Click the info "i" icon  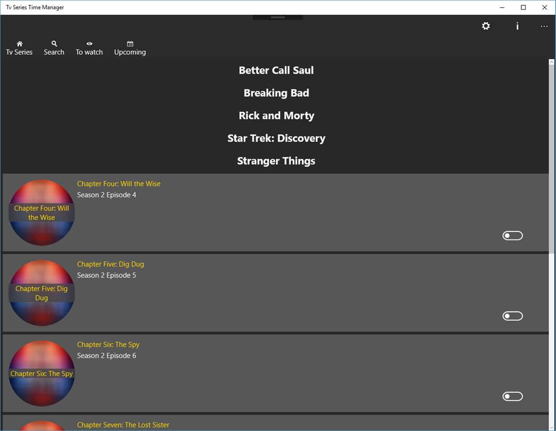tap(517, 26)
